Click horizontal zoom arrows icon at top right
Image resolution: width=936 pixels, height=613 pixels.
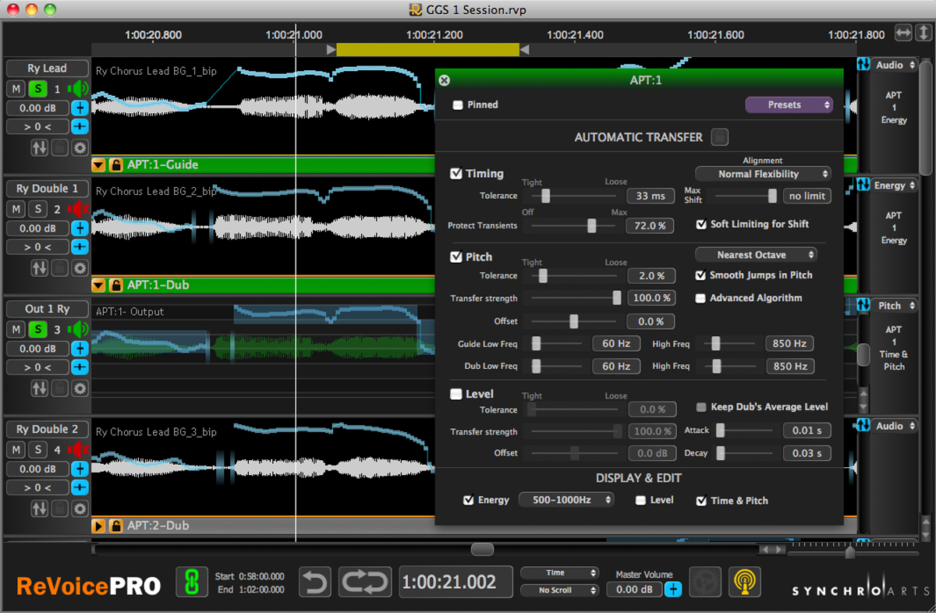[903, 33]
